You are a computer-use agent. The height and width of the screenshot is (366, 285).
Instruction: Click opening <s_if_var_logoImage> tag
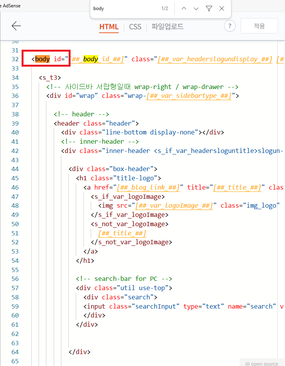128,197
